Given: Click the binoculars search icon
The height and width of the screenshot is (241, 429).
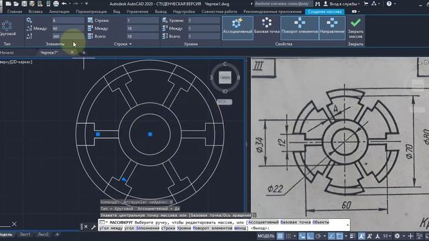Looking at the screenshot, I should pos(317,4).
